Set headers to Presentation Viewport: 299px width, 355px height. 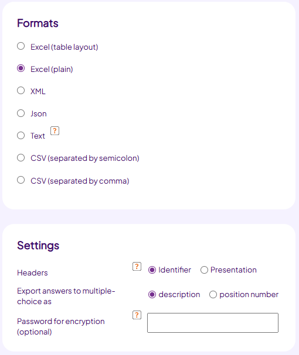204,270
